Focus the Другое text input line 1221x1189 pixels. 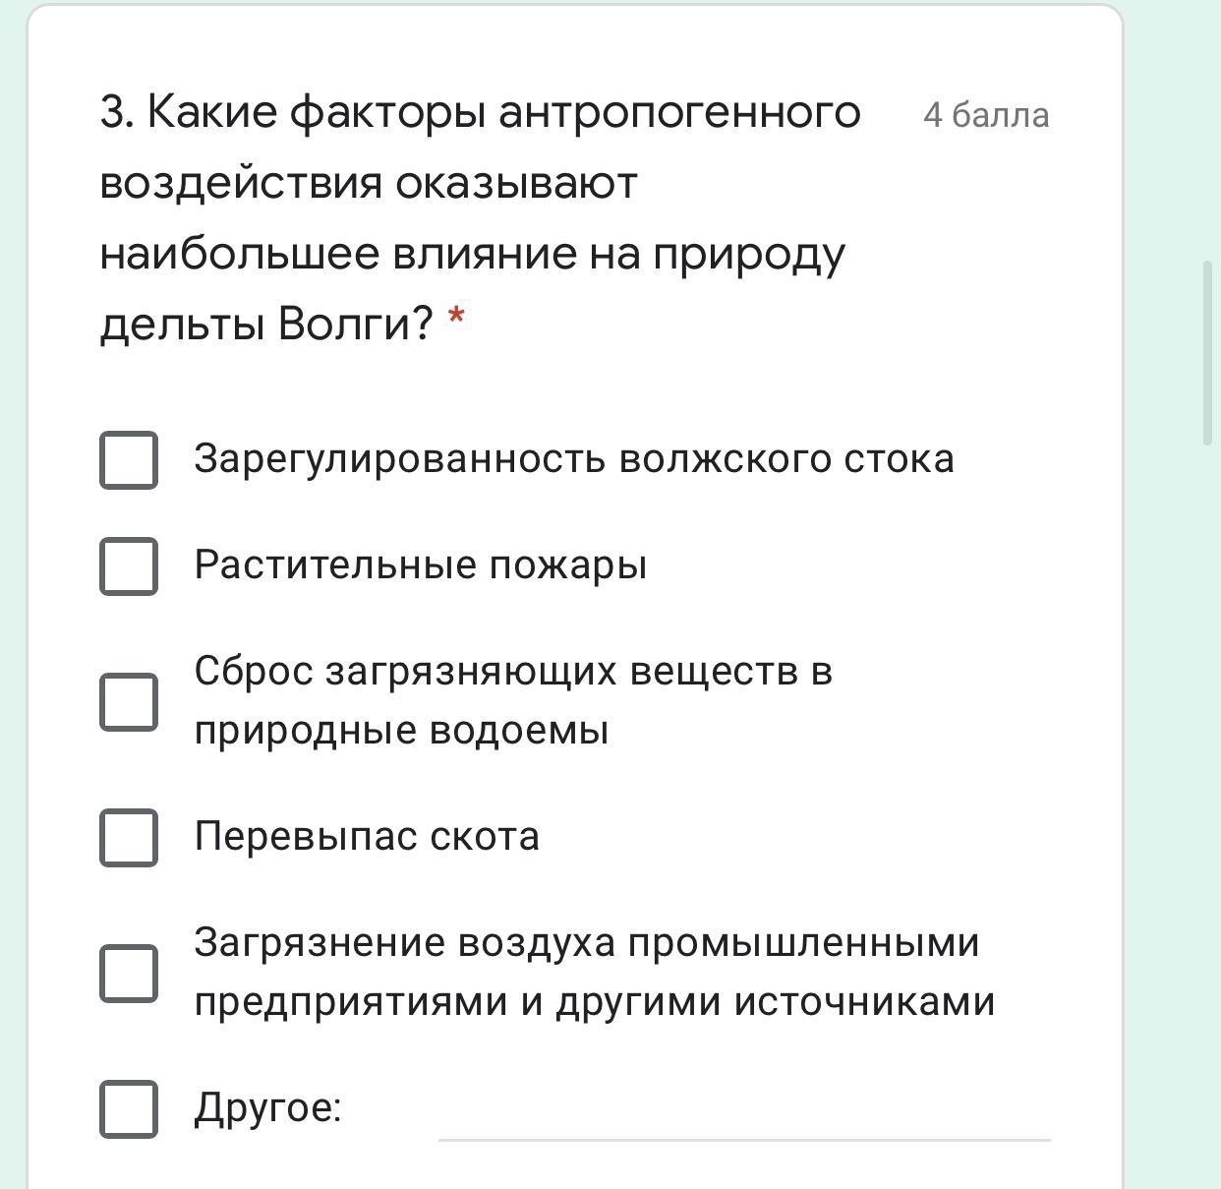coord(743,1117)
